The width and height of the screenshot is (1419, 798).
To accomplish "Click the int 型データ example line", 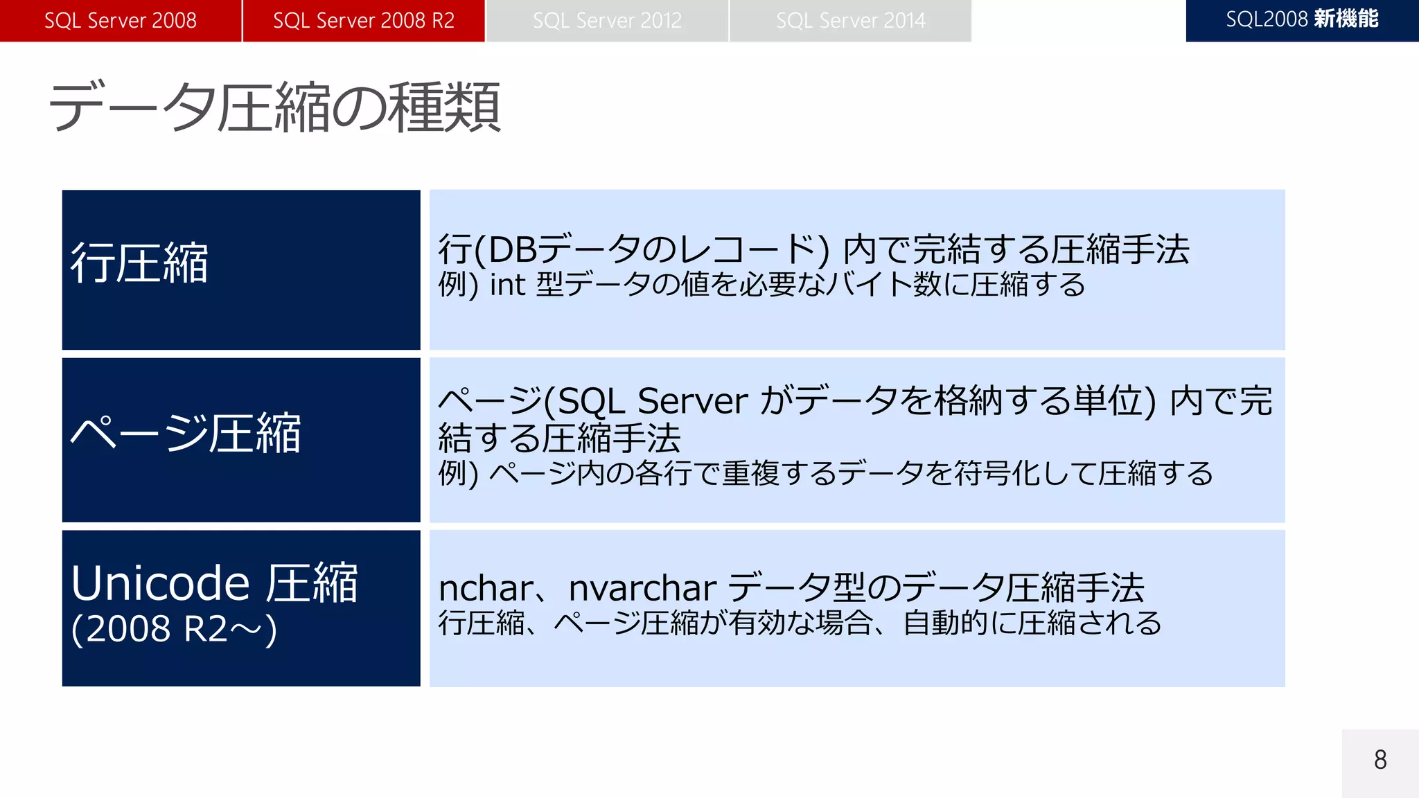I will click(x=762, y=285).
